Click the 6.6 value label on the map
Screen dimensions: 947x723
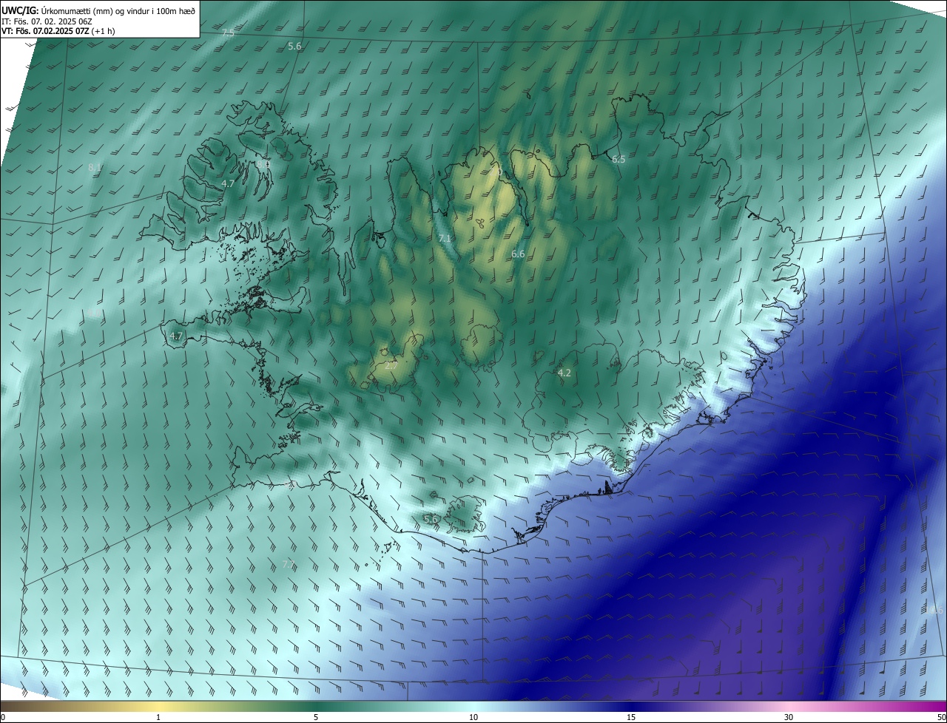518,254
